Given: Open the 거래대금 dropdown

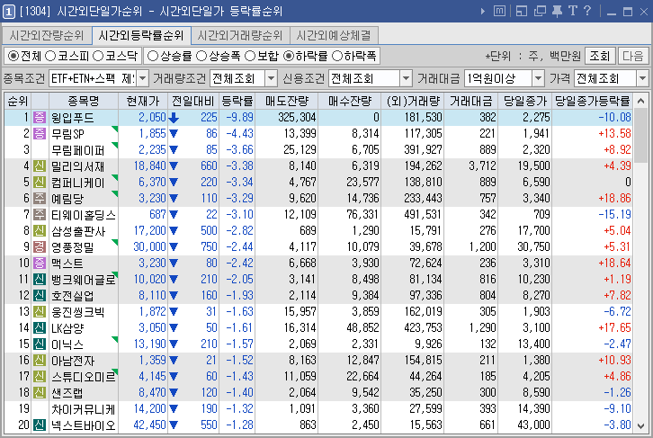Looking at the screenshot, I should [539, 78].
